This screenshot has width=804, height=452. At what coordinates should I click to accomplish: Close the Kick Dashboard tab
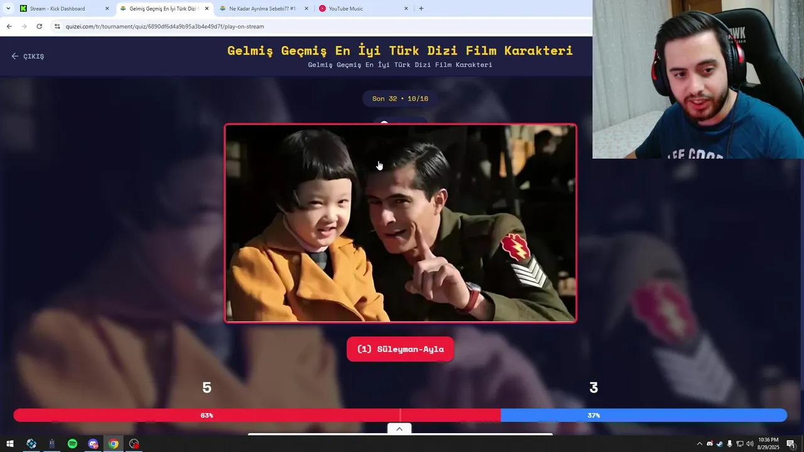pyautogui.click(x=107, y=9)
